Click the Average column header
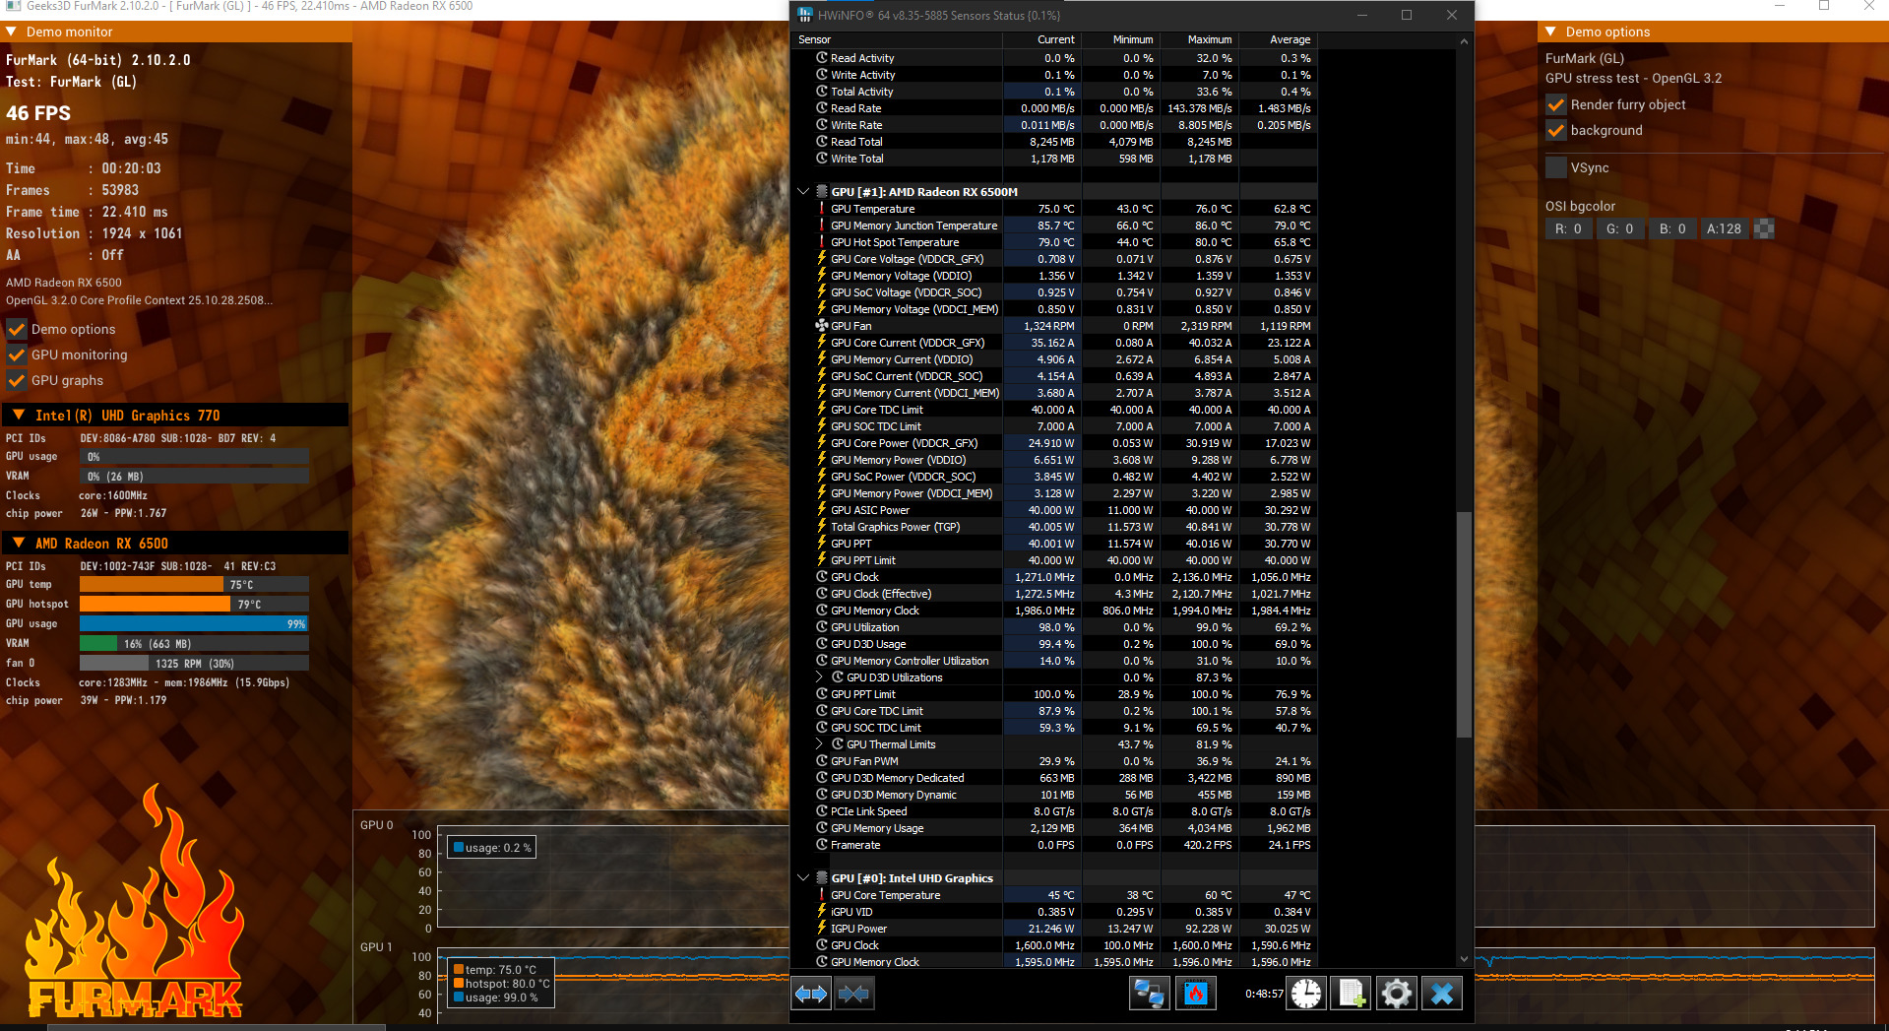Screen dimensions: 1889x1031 tap(1278, 39)
